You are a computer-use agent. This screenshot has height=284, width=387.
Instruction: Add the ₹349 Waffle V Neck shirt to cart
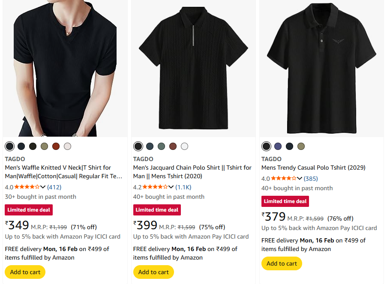[25, 272]
